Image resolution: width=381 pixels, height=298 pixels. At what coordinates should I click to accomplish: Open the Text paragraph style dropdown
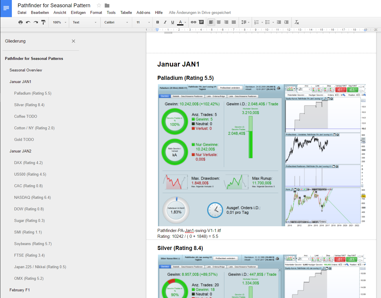click(x=84, y=22)
